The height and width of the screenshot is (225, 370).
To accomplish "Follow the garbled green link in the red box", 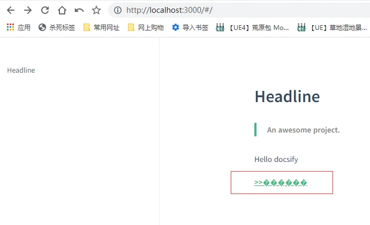I will pyautogui.click(x=281, y=183).
